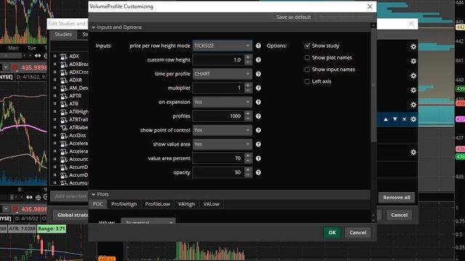This screenshot has height=261, width=465.
Task: Click study icon next to APTR
Action: point(64,96)
